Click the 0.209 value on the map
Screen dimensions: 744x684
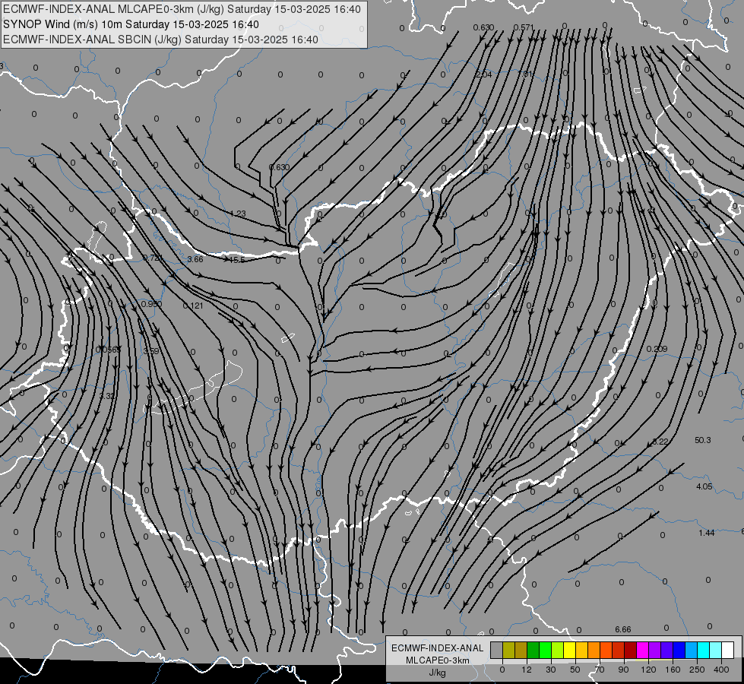coord(657,349)
